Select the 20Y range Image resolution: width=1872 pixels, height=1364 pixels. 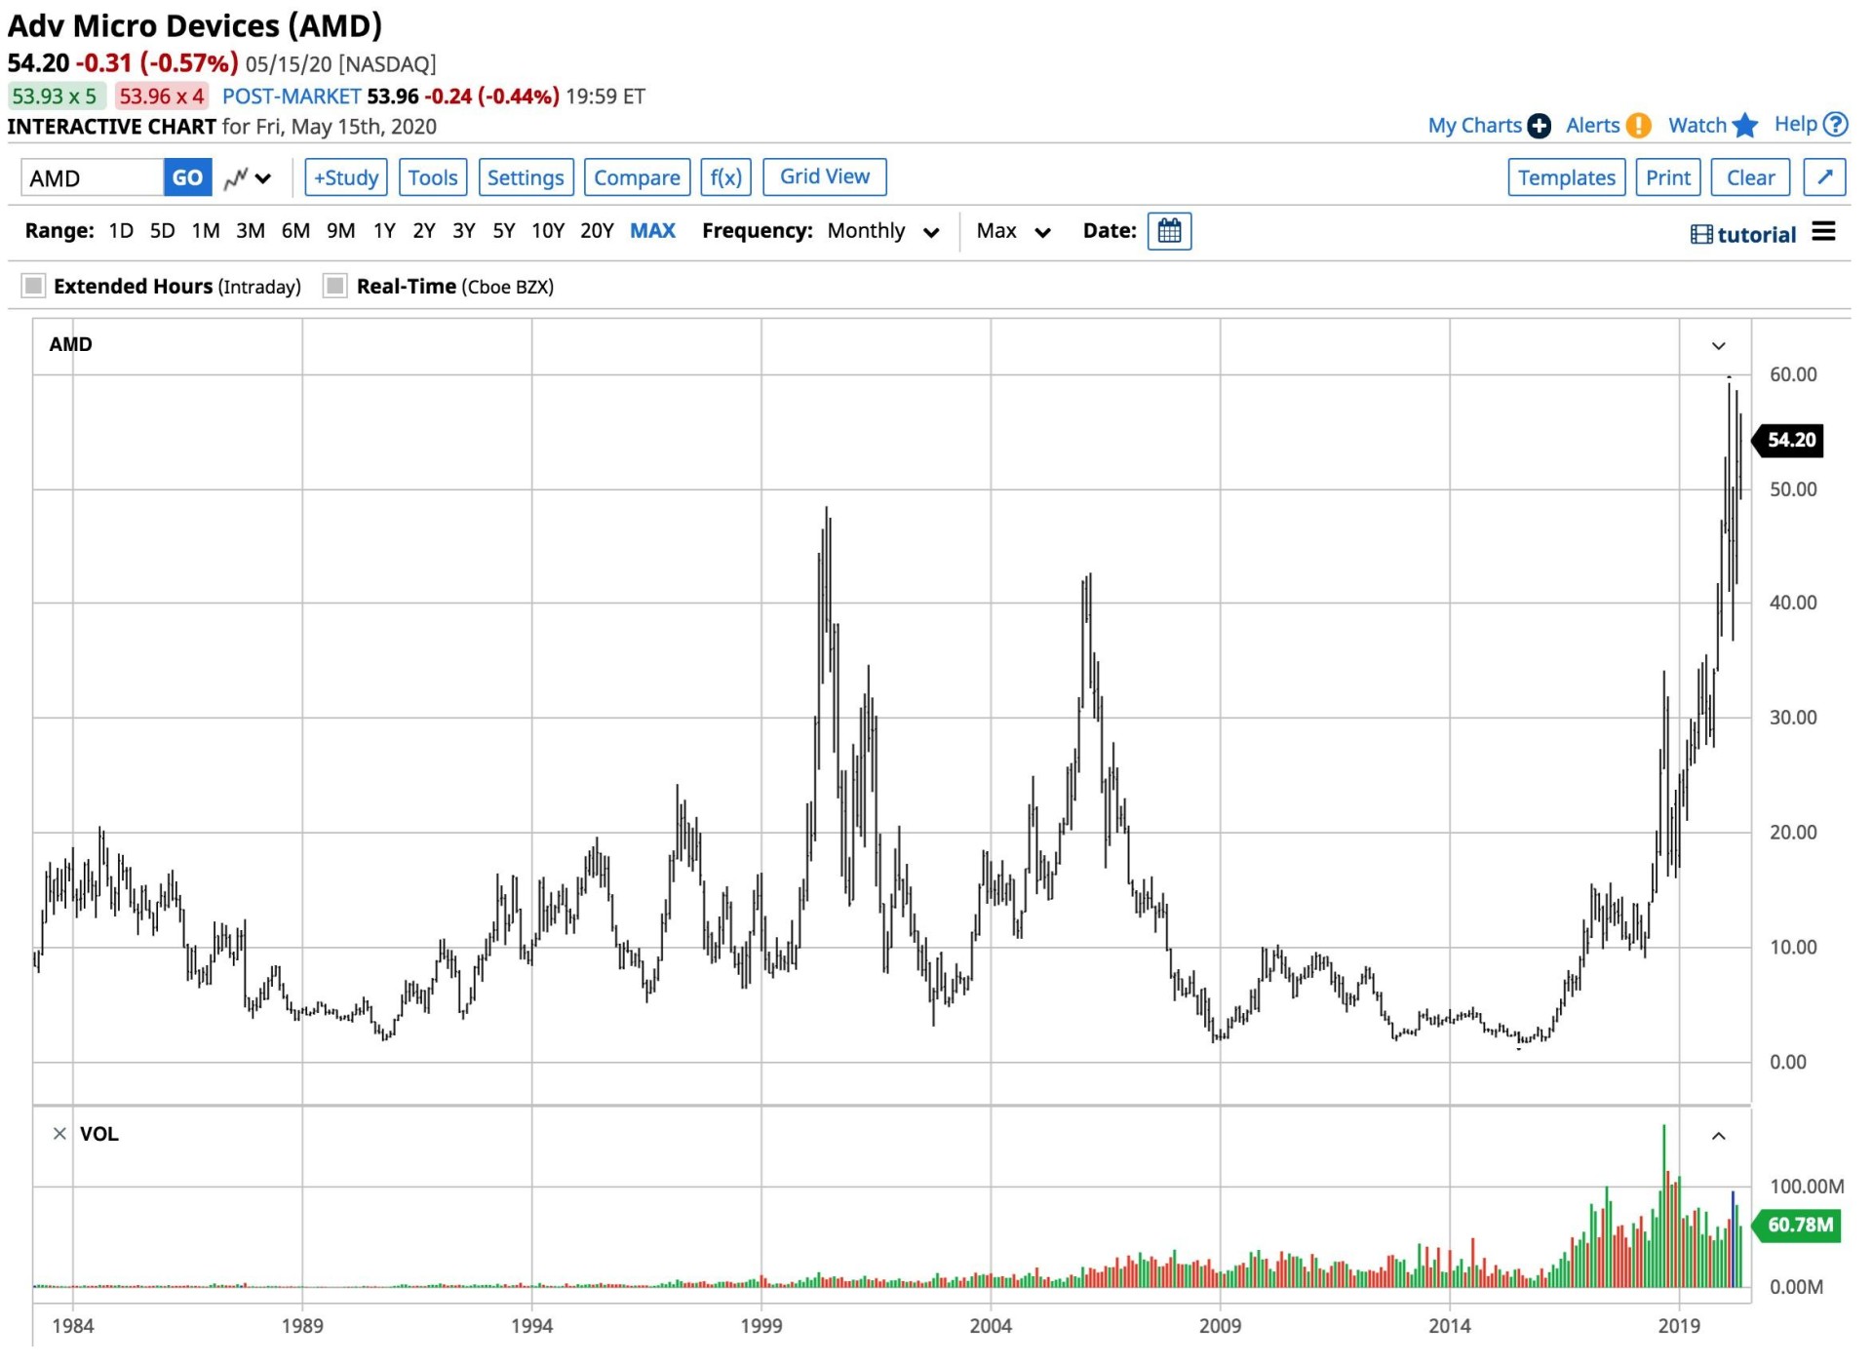(597, 231)
